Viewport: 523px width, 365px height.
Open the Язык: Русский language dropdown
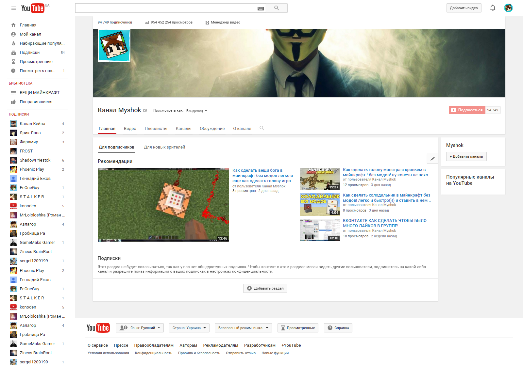[x=140, y=328]
